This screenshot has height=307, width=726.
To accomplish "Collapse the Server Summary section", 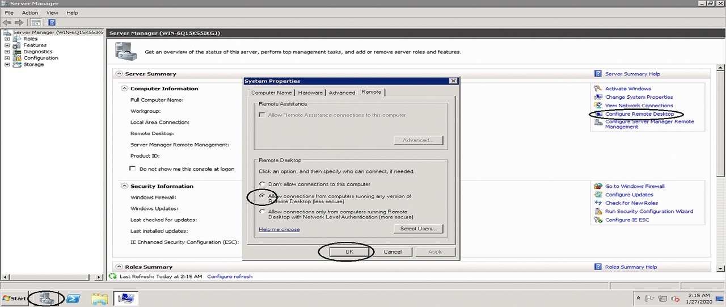I will pos(119,74).
